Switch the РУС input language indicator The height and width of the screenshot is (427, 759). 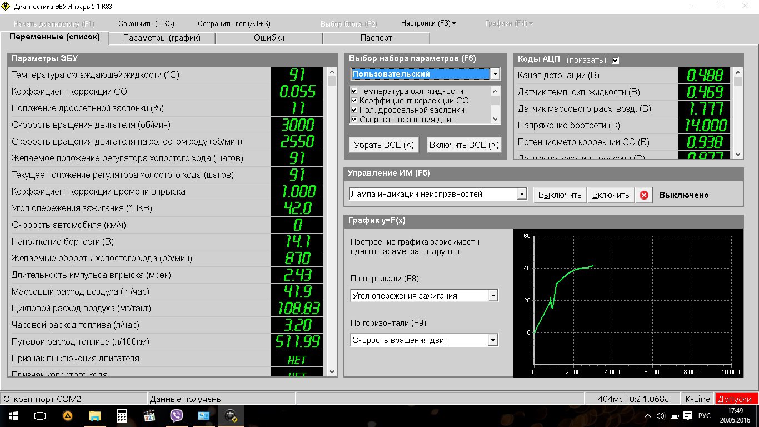705,416
